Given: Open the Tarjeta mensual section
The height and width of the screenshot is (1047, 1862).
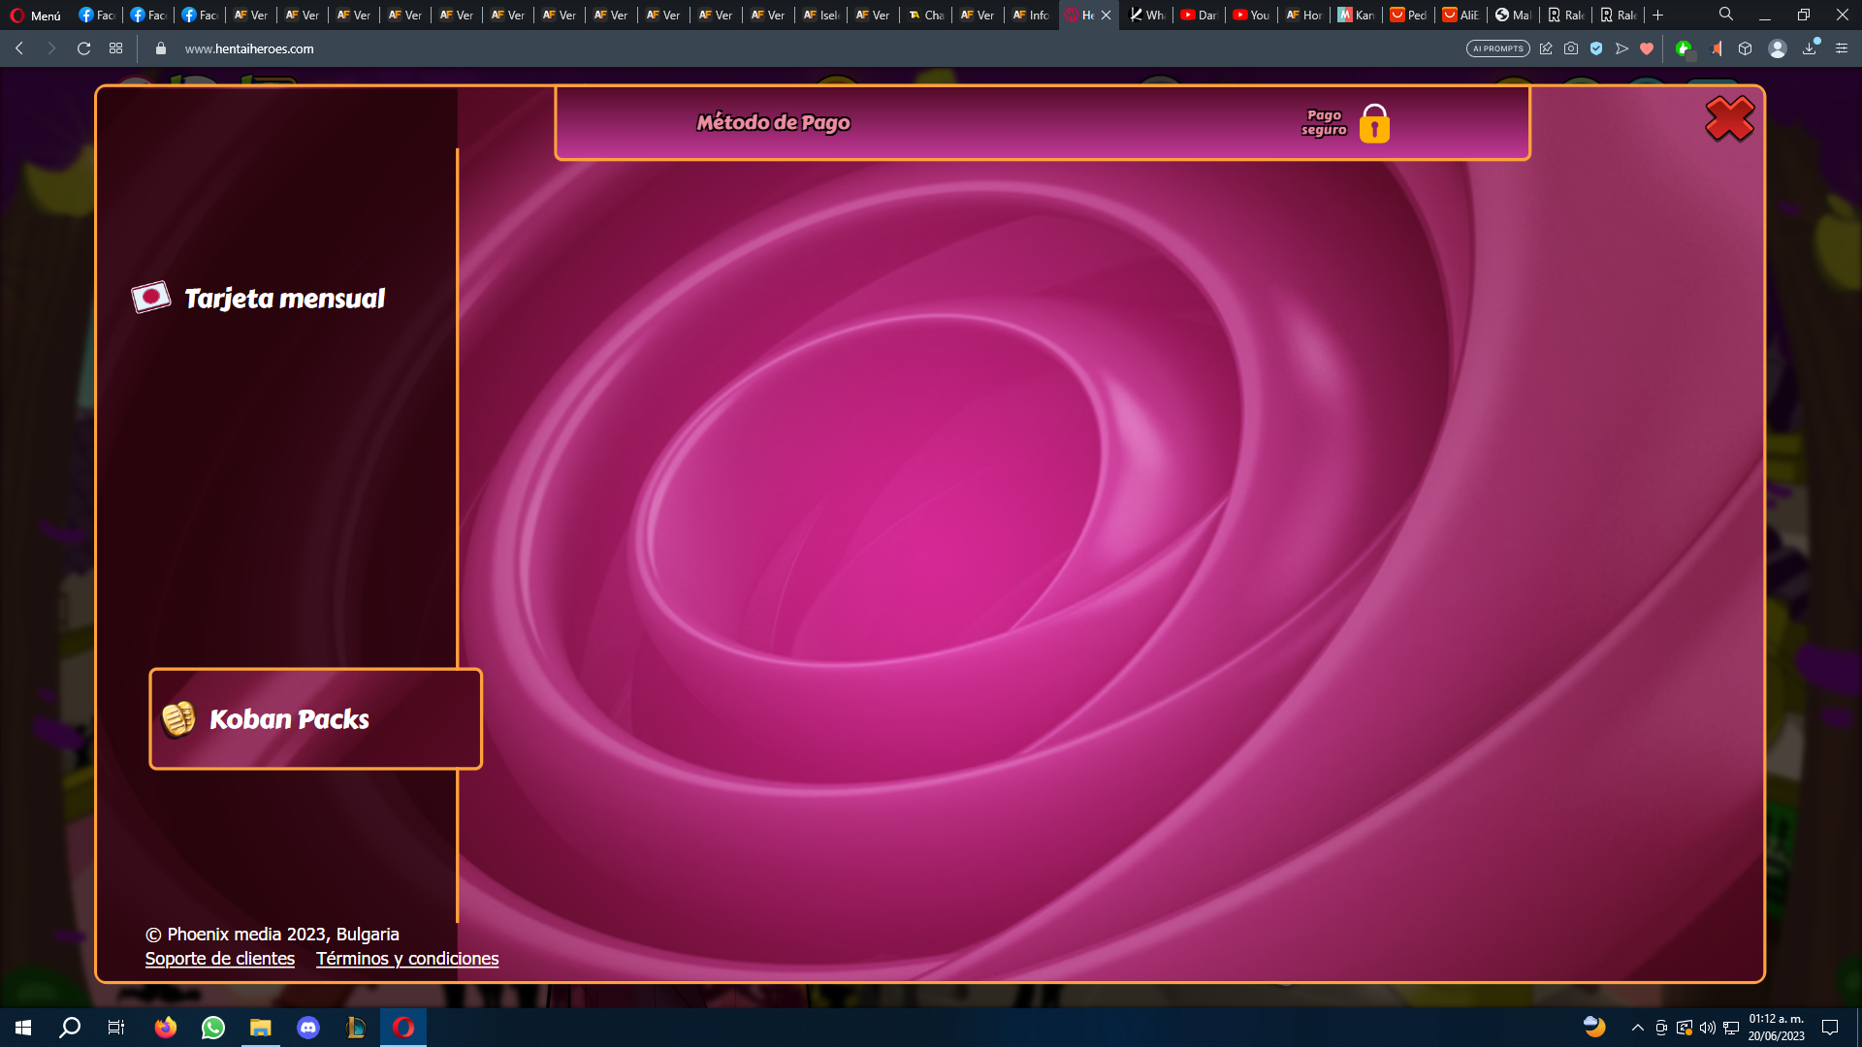Looking at the screenshot, I should (284, 299).
